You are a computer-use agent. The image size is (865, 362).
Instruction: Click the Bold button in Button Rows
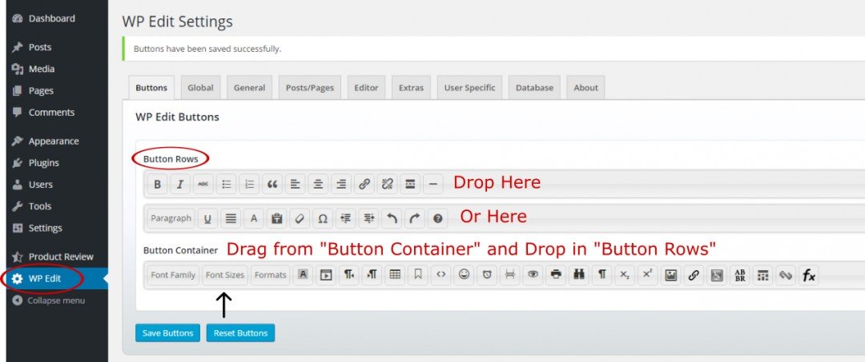coord(157,185)
